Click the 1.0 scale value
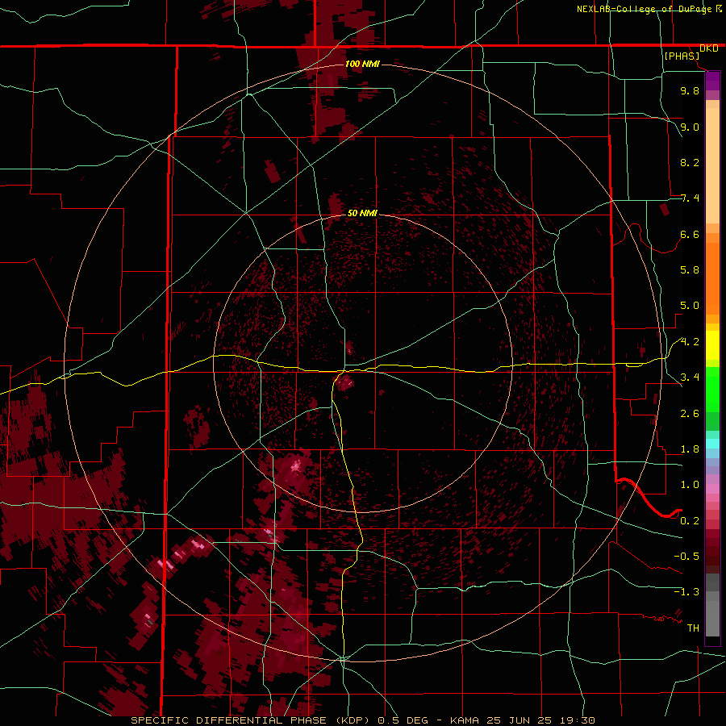Screen dimensions: 726x726 [690, 485]
